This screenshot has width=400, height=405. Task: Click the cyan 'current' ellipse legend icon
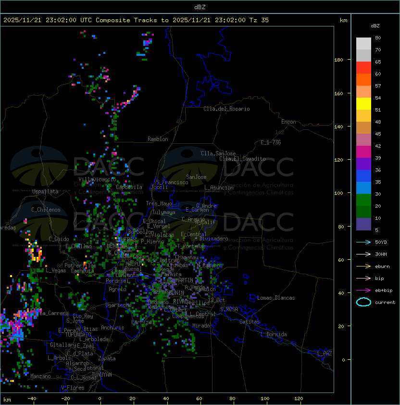(363, 302)
